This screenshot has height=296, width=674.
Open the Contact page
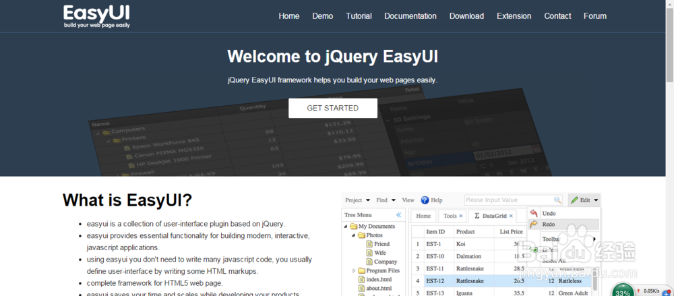pos(557,16)
